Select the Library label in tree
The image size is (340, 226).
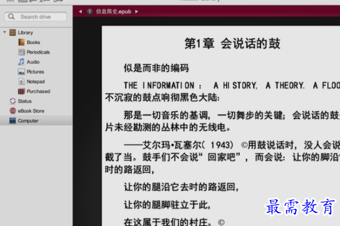point(26,32)
